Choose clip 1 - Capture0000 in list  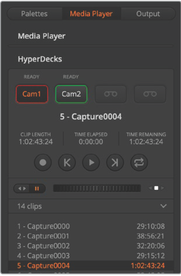(x=91, y=226)
